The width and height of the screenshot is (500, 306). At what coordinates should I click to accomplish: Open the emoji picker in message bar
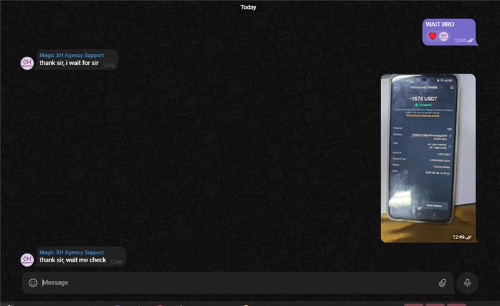tap(33, 283)
